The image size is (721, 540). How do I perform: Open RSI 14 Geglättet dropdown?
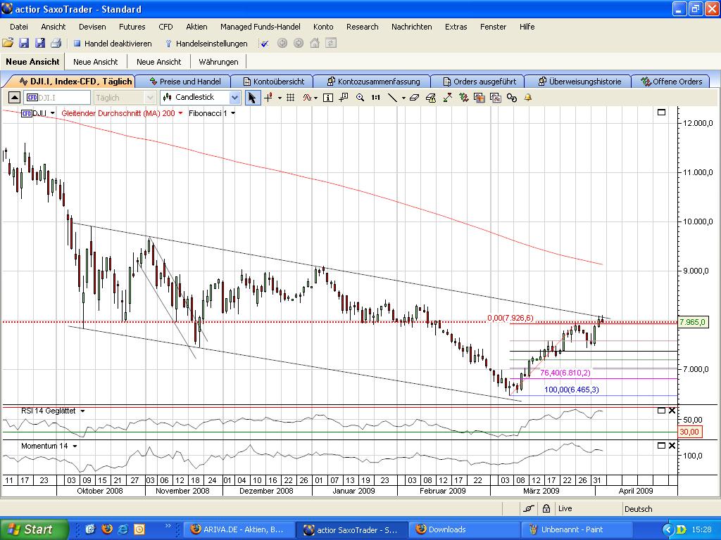pos(83,411)
